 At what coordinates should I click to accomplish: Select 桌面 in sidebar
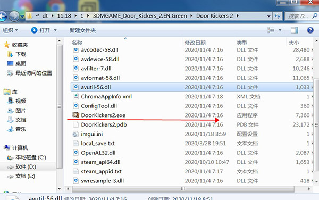(x=21, y=63)
